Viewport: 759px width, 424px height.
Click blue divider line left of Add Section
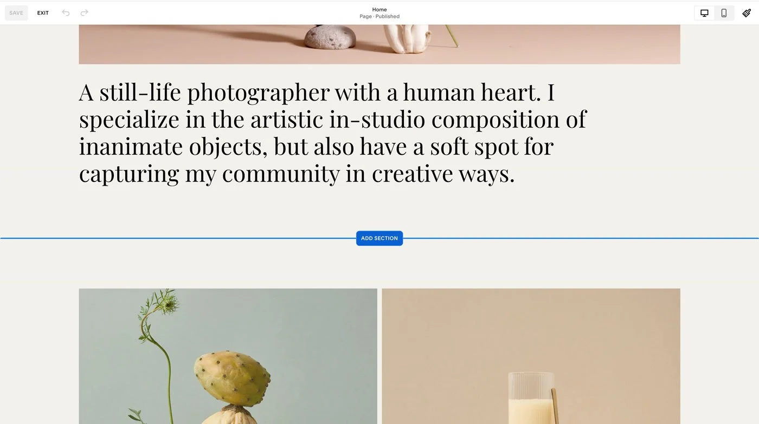click(178, 238)
